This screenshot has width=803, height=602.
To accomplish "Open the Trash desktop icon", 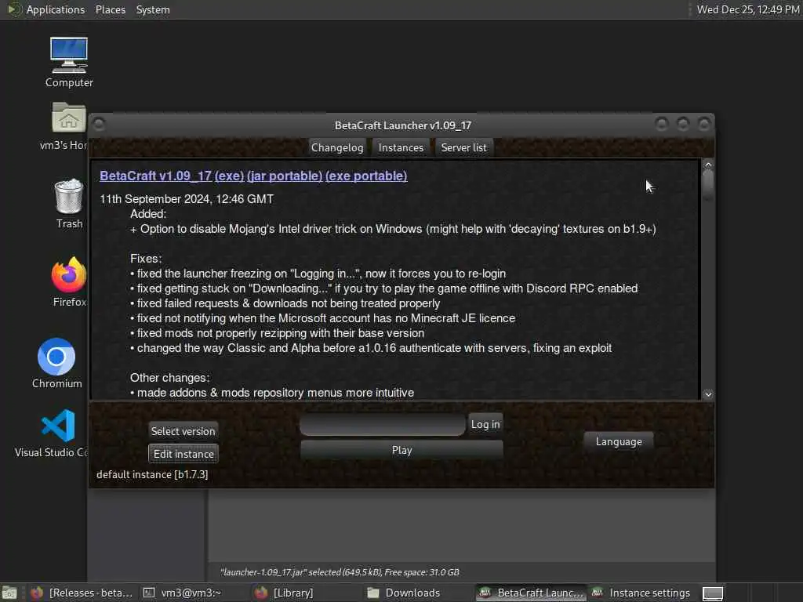I will pyautogui.click(x=69, y=203).
